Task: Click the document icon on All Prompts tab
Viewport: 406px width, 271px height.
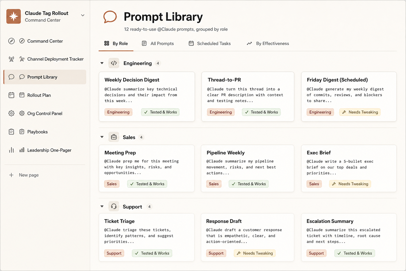Action: 144,43
